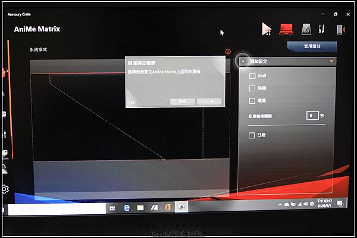Screen dimensions: 357x238
Task: Open the taskbar clock and date
Action: click(324, 203)
